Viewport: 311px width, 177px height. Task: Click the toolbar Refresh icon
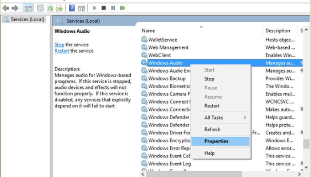click(x=50, y=8)
